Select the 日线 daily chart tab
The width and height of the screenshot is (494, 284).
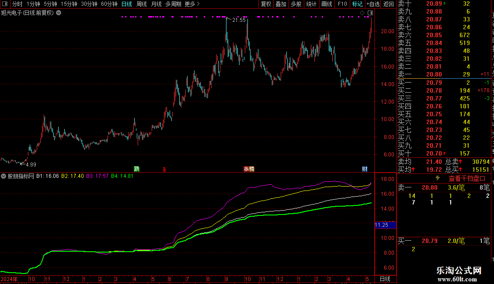tap(127, 4)
